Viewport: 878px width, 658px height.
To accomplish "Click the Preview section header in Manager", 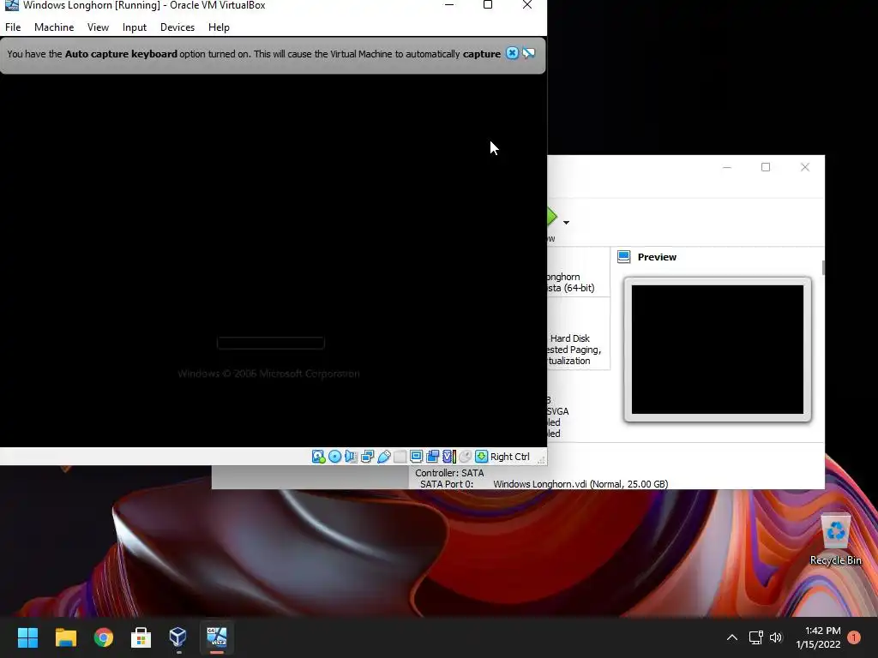I will (657, 257).
